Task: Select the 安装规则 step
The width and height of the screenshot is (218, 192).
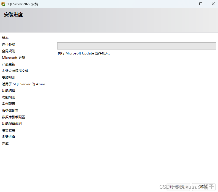Action: (x=9, y=77)
